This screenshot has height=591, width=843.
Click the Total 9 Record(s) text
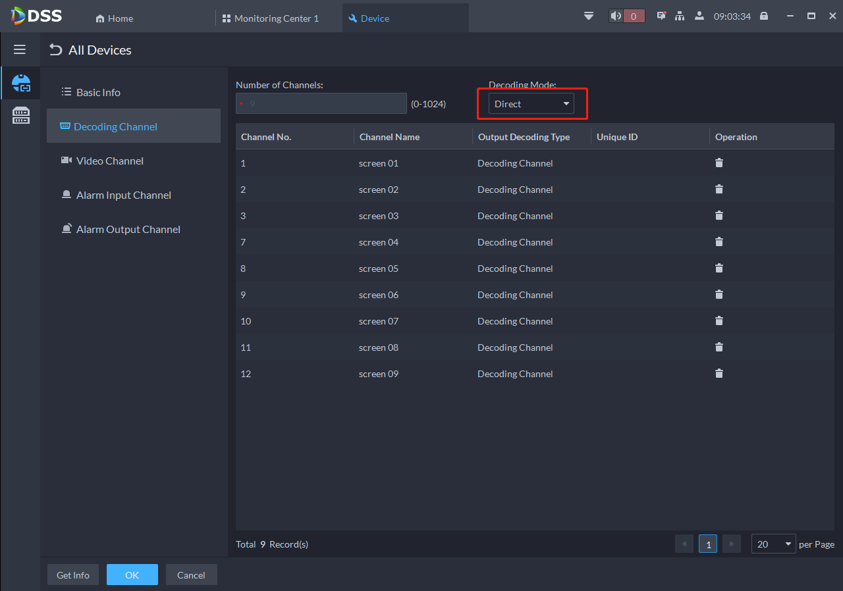pyautogui.click(x=272, y=544)
